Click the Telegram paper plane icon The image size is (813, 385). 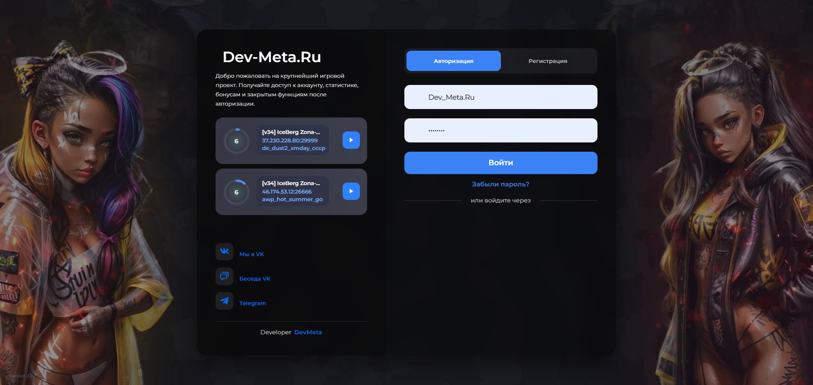224,301
